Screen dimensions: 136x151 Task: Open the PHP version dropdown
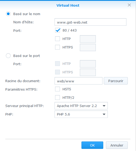pyautogui.click(x=81, y=114)
